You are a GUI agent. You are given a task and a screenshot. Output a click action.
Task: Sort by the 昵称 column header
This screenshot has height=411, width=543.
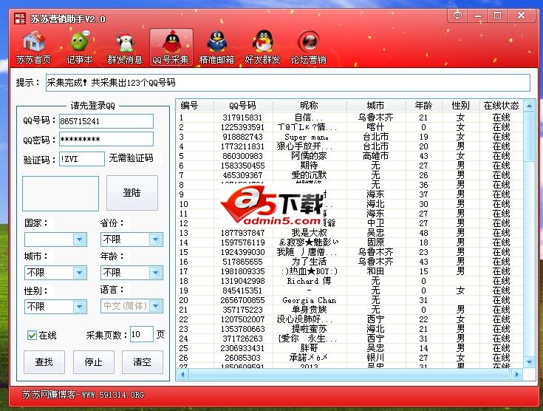[x=310, y=106]
